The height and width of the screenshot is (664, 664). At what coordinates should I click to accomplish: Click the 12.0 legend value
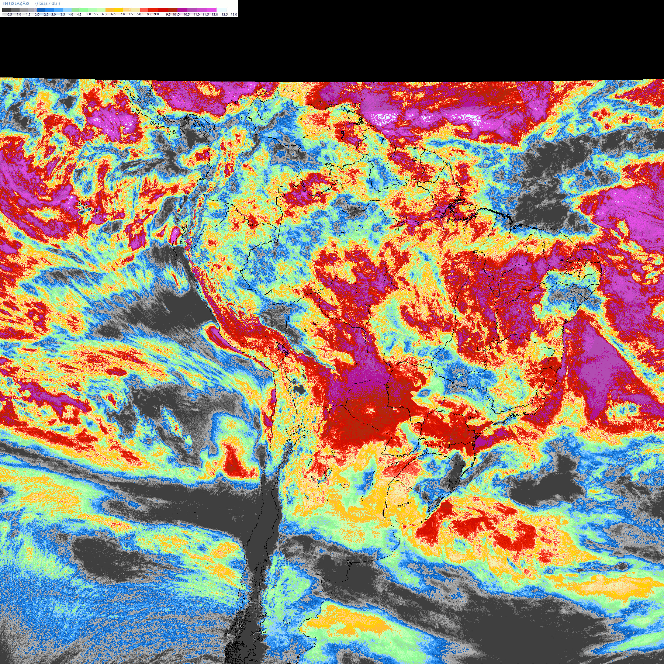point(215,14)
